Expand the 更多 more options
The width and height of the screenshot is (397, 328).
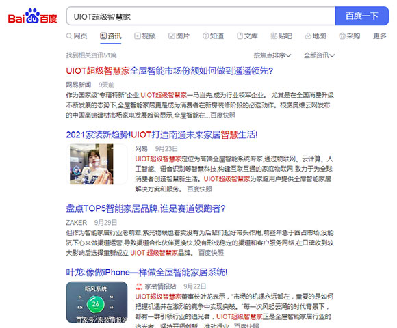coord(379,36)
